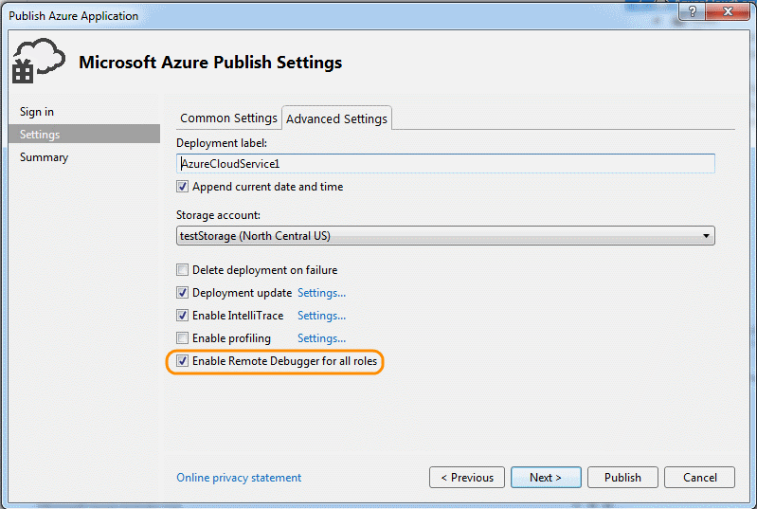Toggle Append current date and time checkbox
The width and height of the screenshot is (757, 509).
click(x=182, y=187)
